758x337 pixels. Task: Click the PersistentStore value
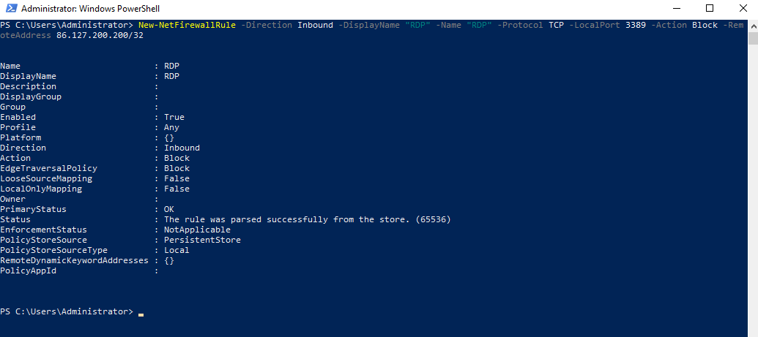click(202, 240)
